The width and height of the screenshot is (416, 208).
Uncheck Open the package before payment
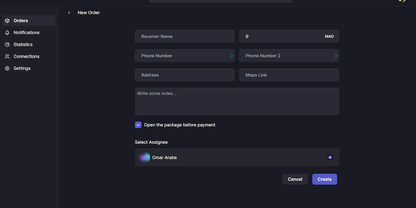click(138, 125)
